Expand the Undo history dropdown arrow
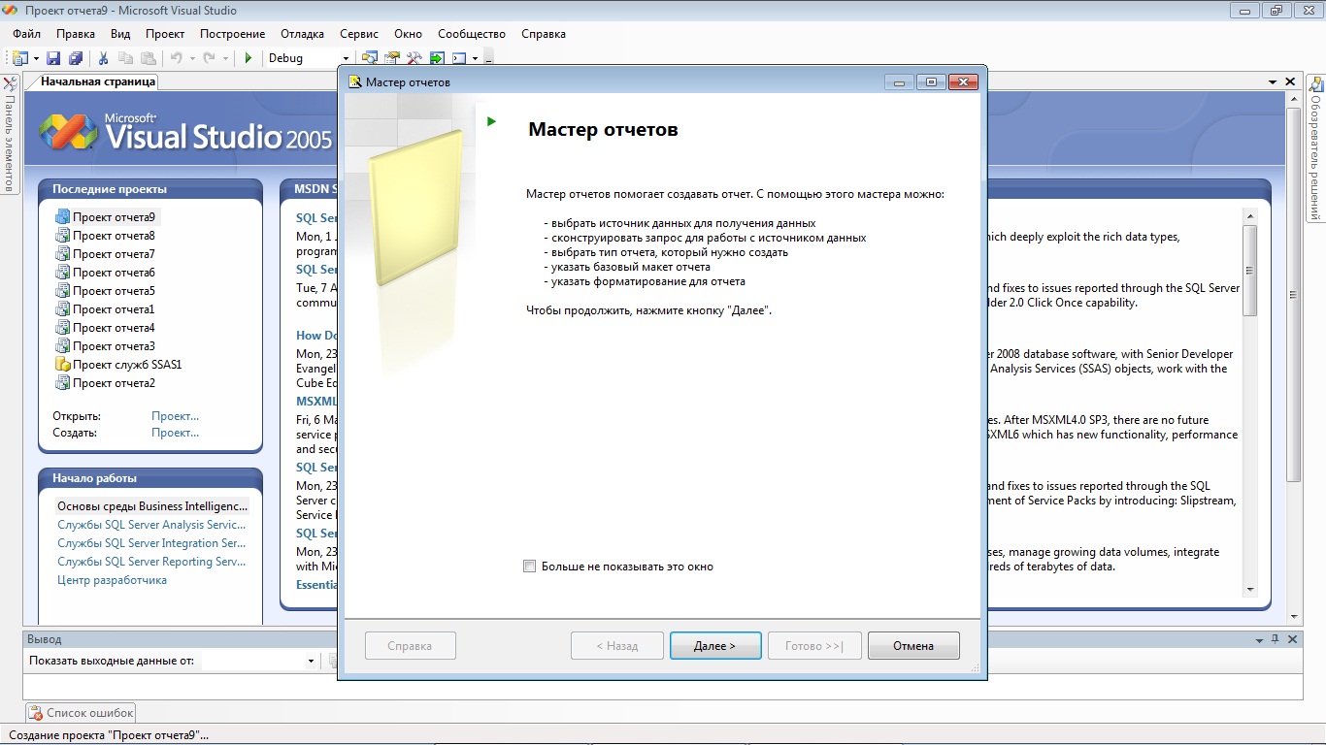 [x=192, y=58]
